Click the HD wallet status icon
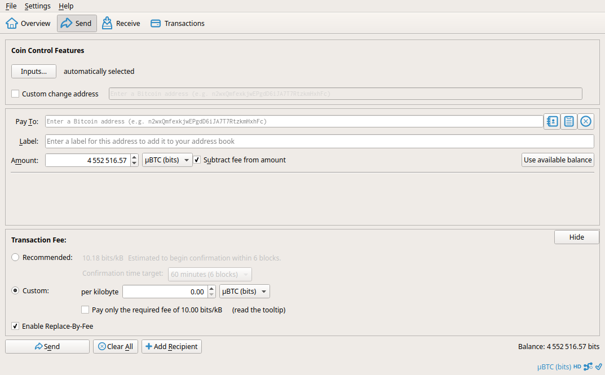The width and height of the screenshot is (605, 375). [x=577, y=367]
